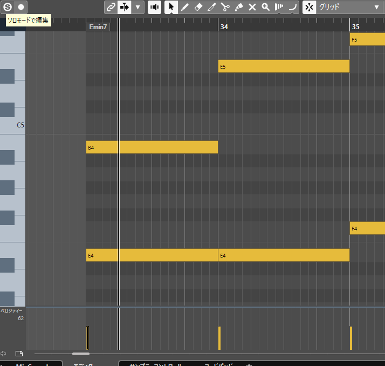Screen dimensions: 385x366
Task: Select the Line curve tool
Action: point(292,7)
